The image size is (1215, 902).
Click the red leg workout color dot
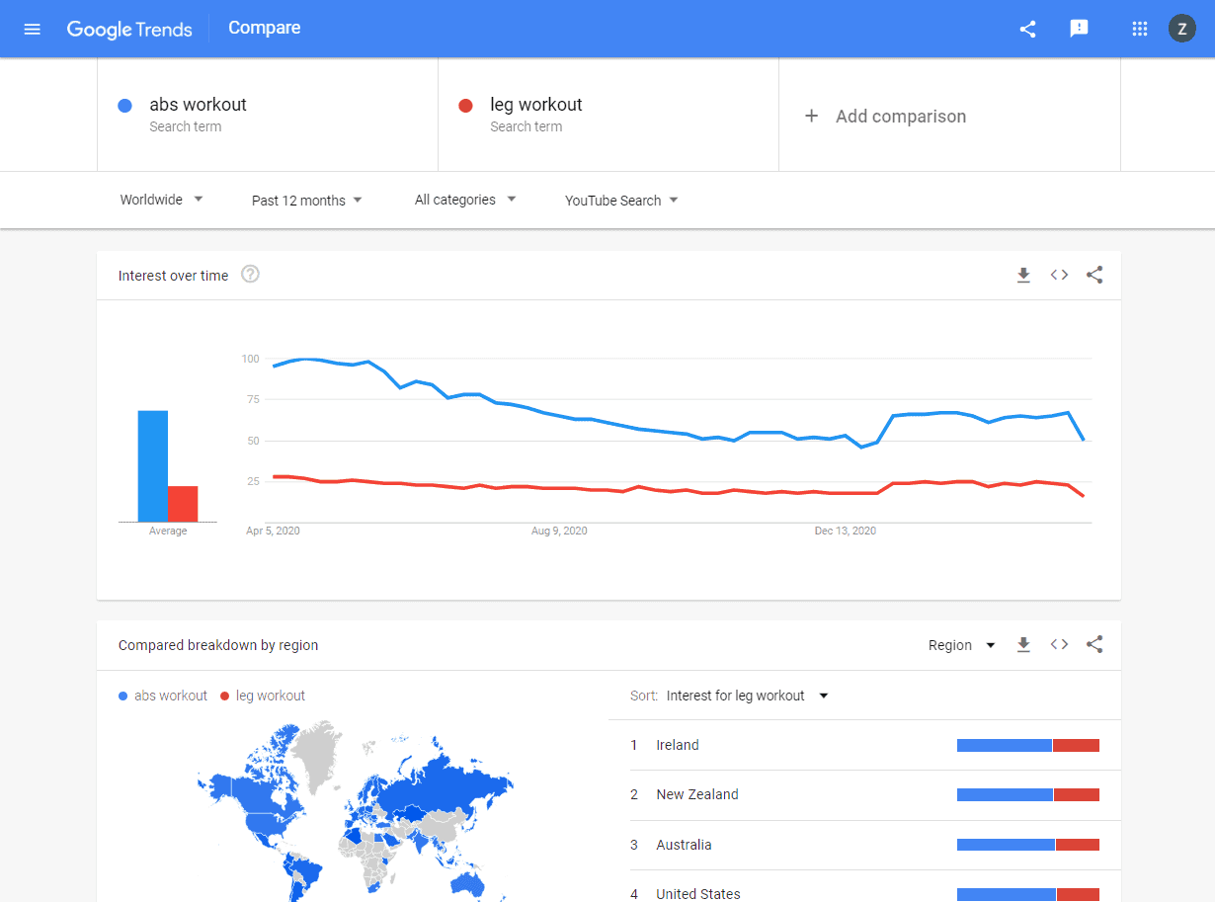tap(466, 106)
